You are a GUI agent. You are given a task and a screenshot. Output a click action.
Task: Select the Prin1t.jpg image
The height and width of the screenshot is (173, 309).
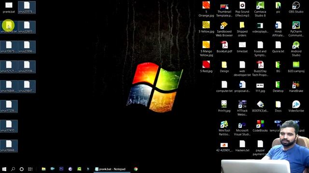pos(224,107)
